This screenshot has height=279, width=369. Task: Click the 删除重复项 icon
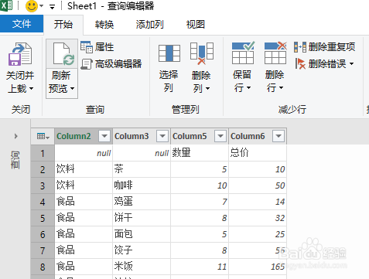click(300, 47)
